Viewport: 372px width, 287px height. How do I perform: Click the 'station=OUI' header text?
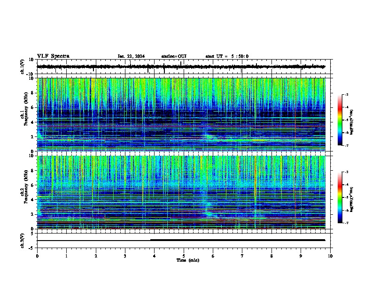pyautogui.click(x=174, y=56)
